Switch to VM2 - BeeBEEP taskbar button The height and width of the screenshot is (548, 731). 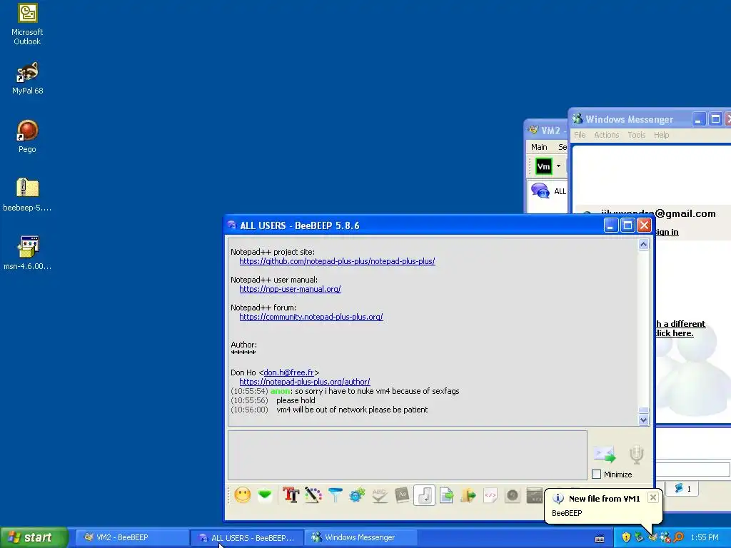(x=132, y=537)
